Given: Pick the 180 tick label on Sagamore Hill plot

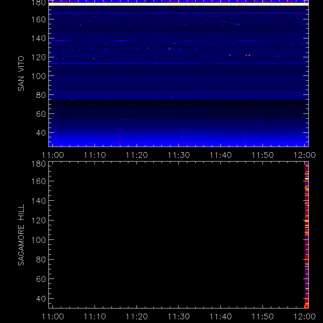Looking at the screenshot, I should click(x=38, y=164).
